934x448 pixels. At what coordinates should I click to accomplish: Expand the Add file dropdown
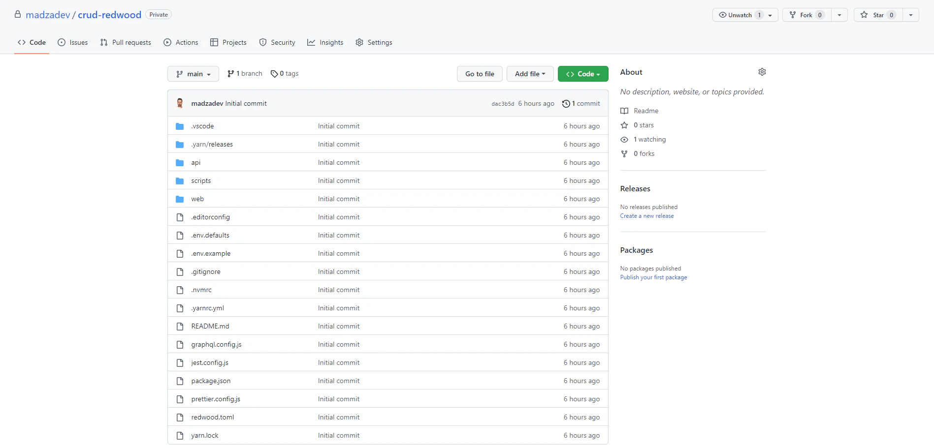click(x=530, y=73)
